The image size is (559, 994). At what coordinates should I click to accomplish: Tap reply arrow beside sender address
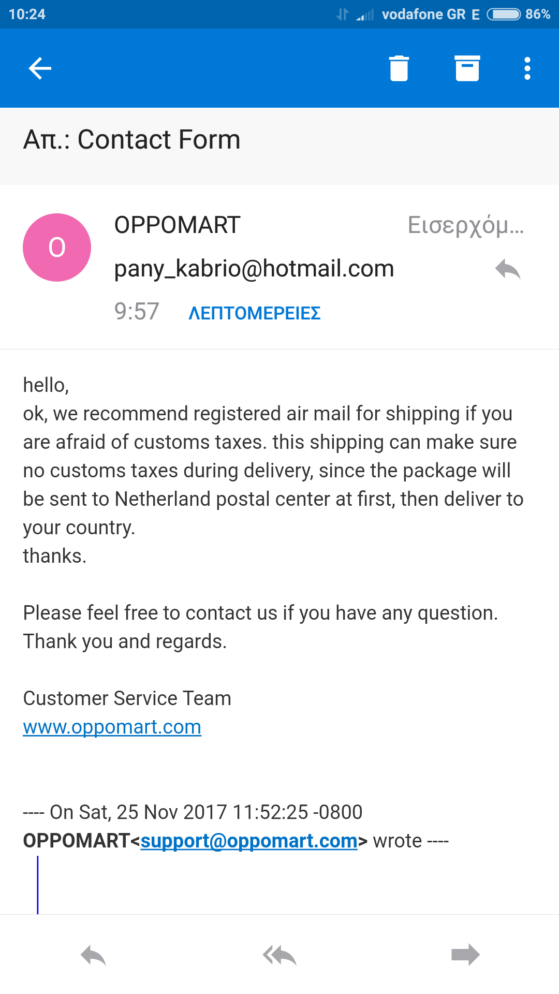(x=507, y=269)
